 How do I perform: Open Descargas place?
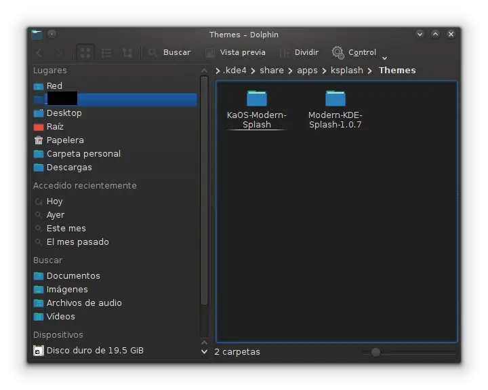[x=115, y=168]
